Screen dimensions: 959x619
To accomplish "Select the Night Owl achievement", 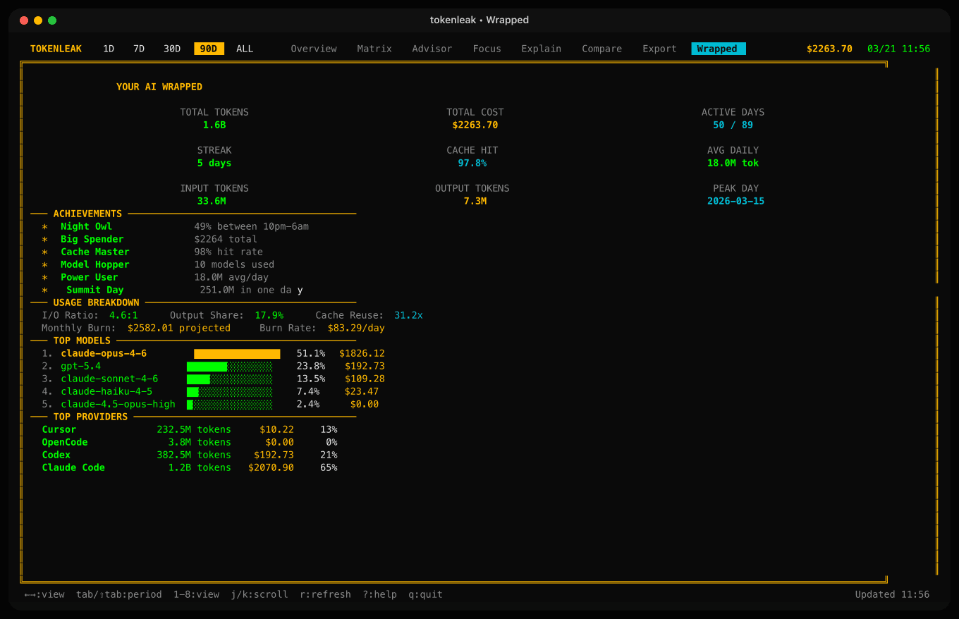I will 86,226.
